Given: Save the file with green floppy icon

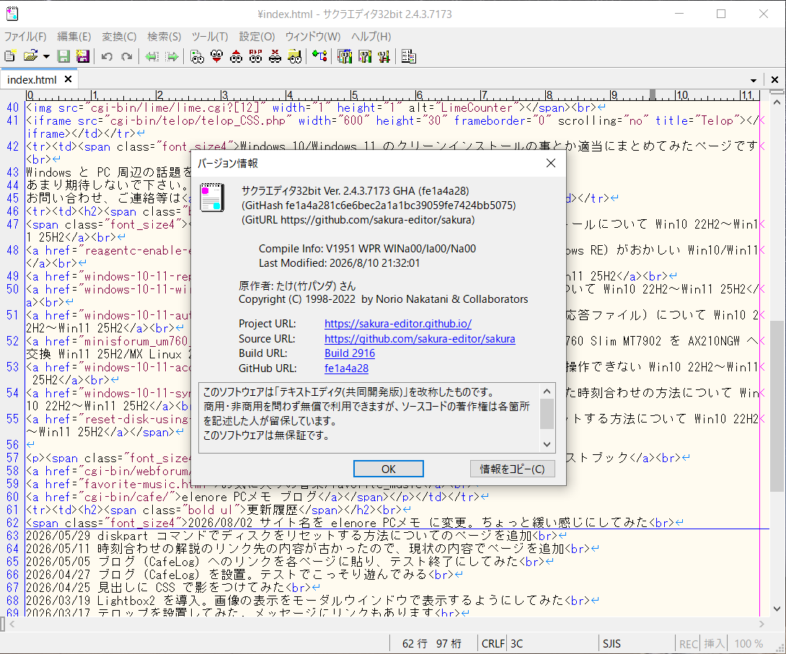Looking at the screenshot, I should point(63,56).
